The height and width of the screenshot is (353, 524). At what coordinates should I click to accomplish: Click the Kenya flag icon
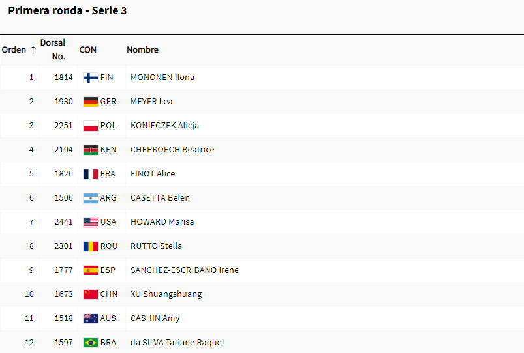(91, 150)
